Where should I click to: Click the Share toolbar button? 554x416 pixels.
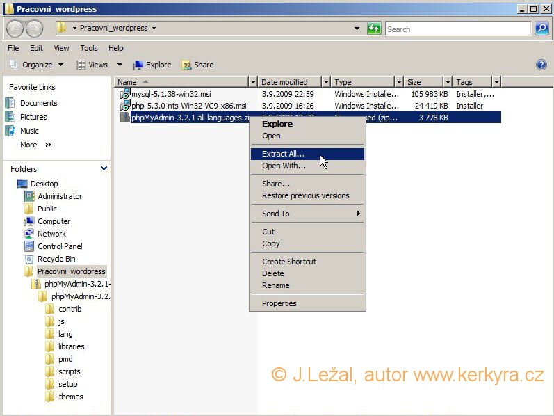[197, 65]
